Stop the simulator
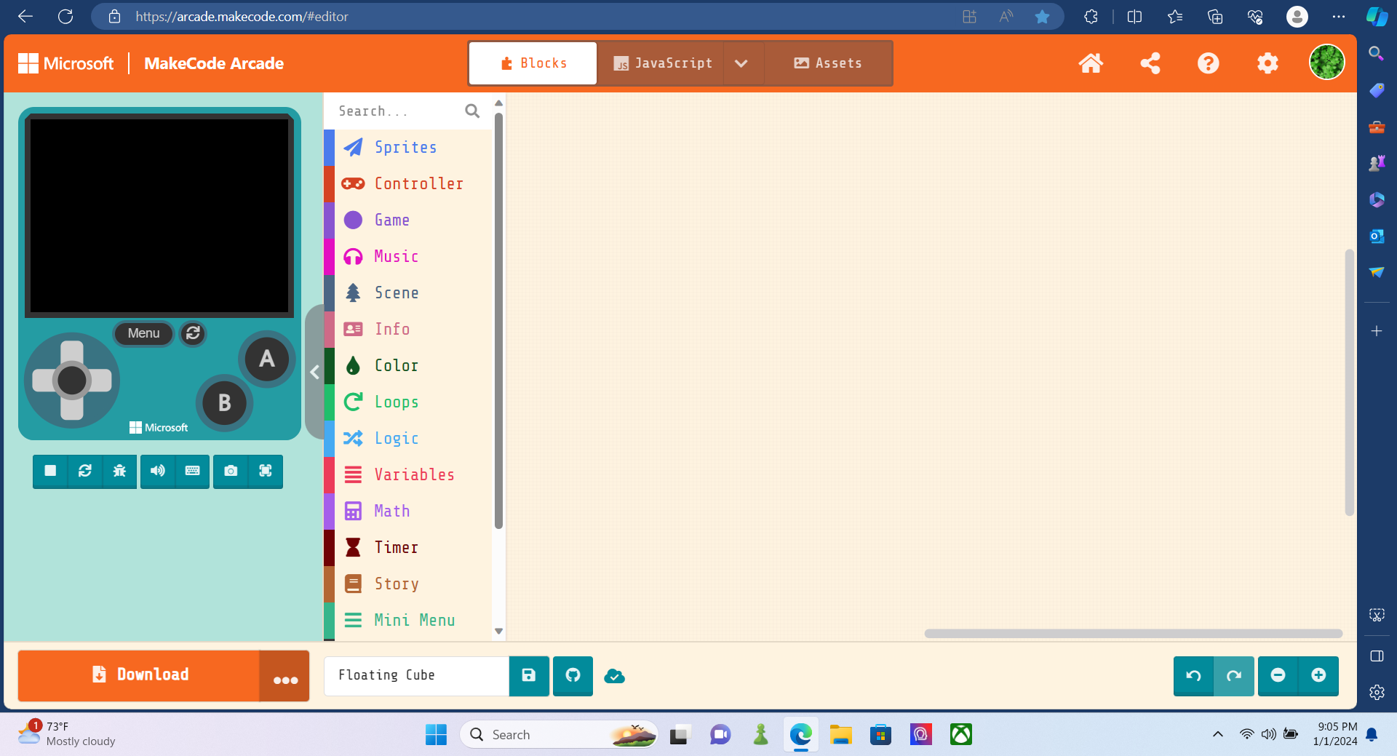 coord(50,471)
